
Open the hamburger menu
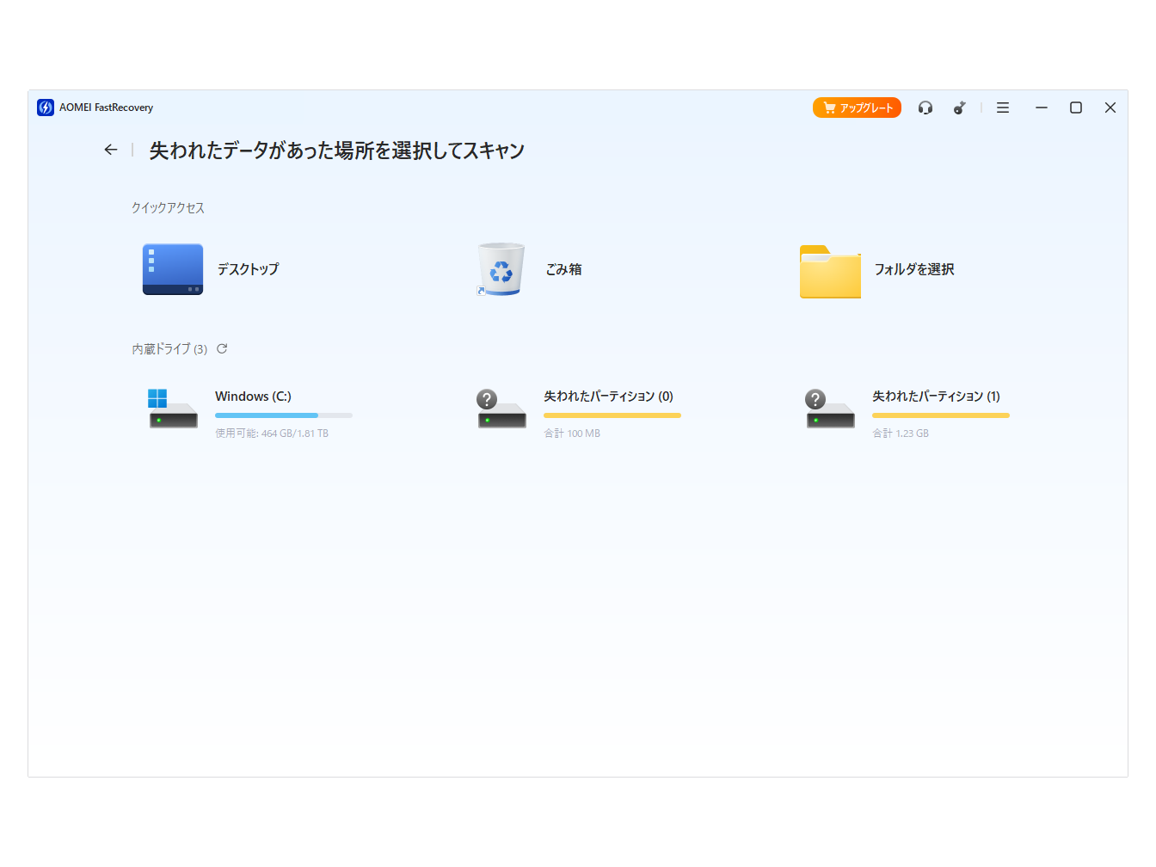click(x=1003, y=108)
